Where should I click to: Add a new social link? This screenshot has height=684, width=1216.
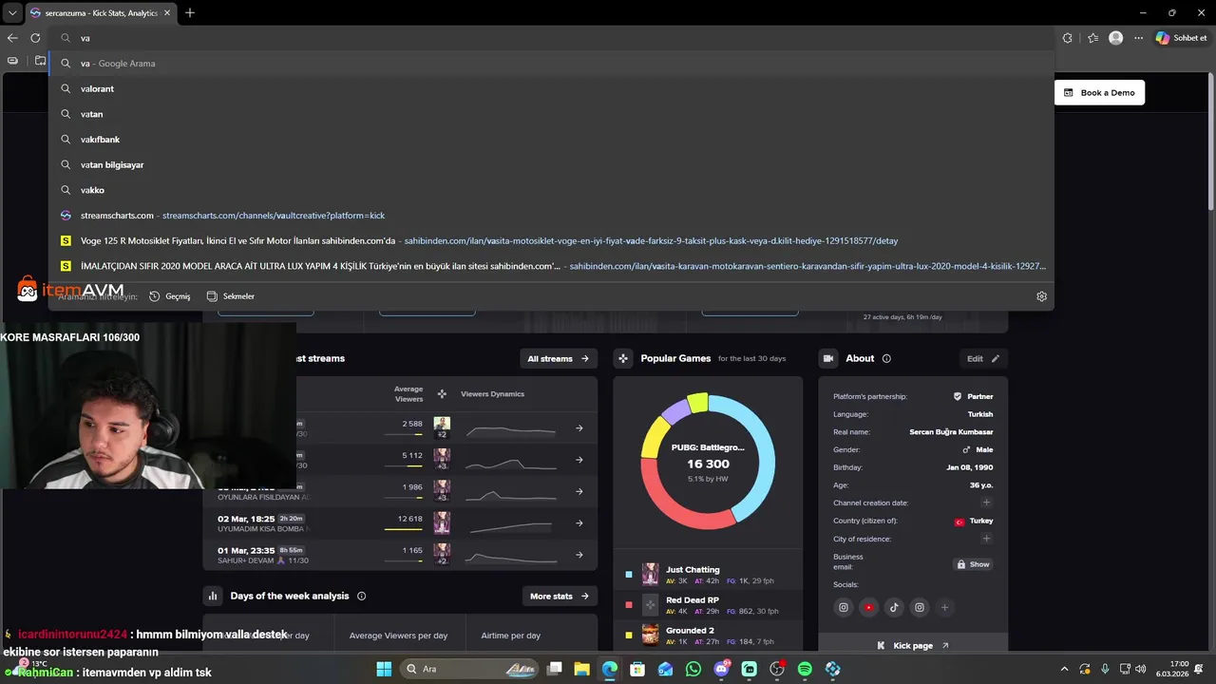(944, 607)
